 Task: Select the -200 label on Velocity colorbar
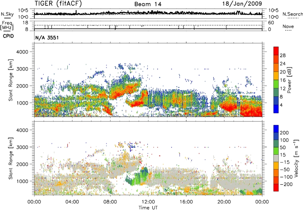coord(286,184)
